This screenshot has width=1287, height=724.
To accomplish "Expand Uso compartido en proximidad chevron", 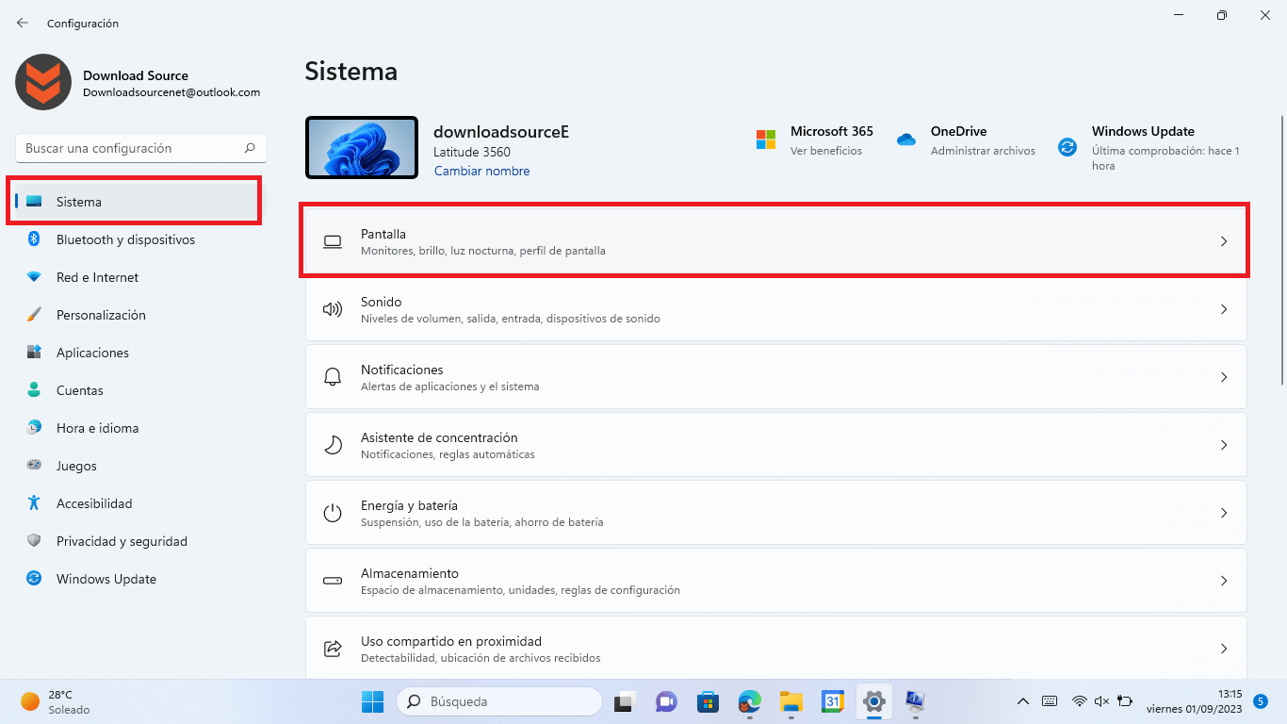I will point(1224,649).
